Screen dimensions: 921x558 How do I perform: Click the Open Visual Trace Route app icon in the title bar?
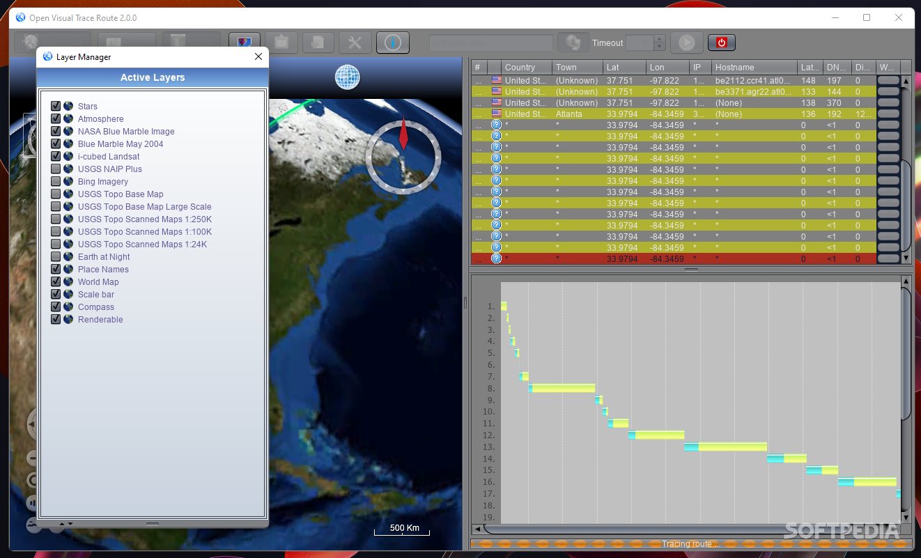coord(20,17)
